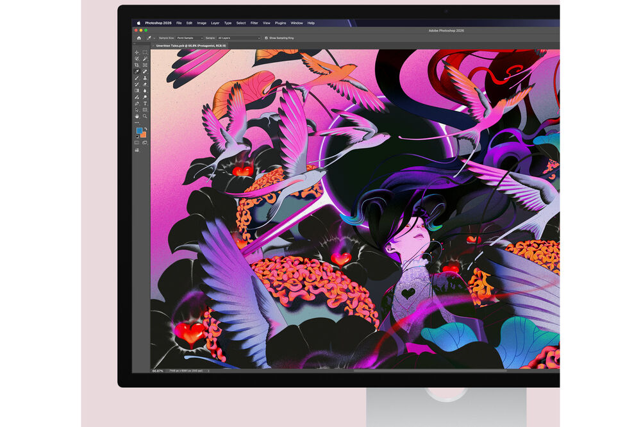Go to the Home screen button
This screenshot has height=427, width=641.
point(139,38)
